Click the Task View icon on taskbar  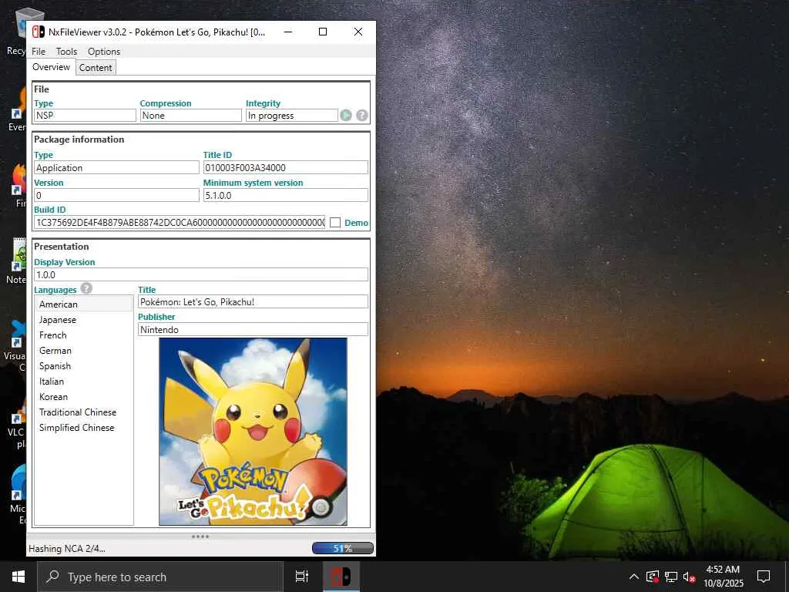302,577
